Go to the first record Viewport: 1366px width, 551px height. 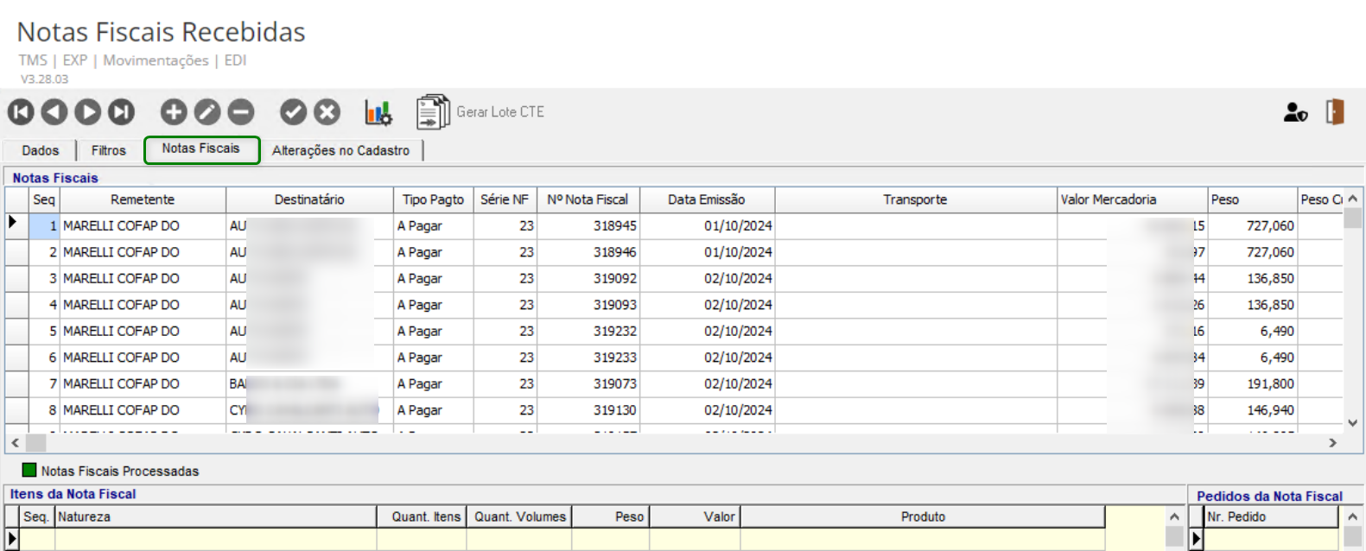[21, 111]
